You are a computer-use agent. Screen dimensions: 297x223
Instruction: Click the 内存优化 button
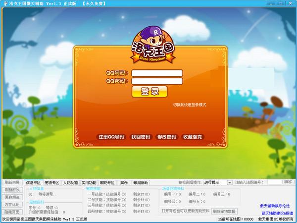(12, 205)
